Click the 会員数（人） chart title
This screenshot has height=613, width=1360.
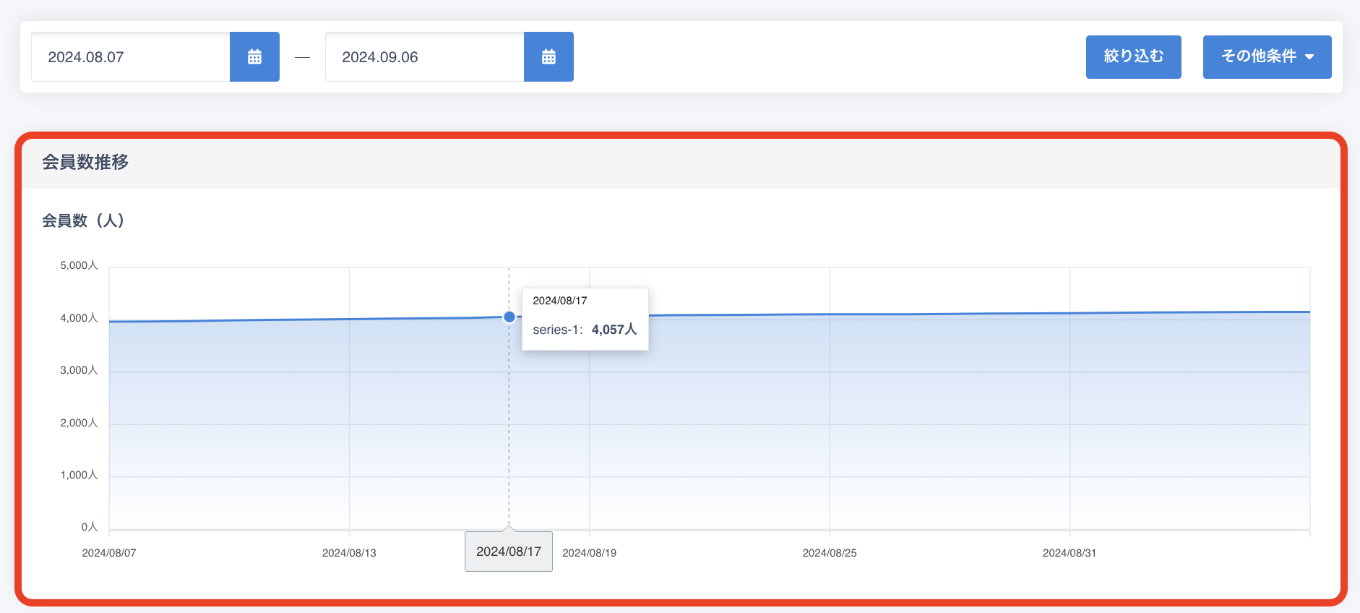(83, 220)
